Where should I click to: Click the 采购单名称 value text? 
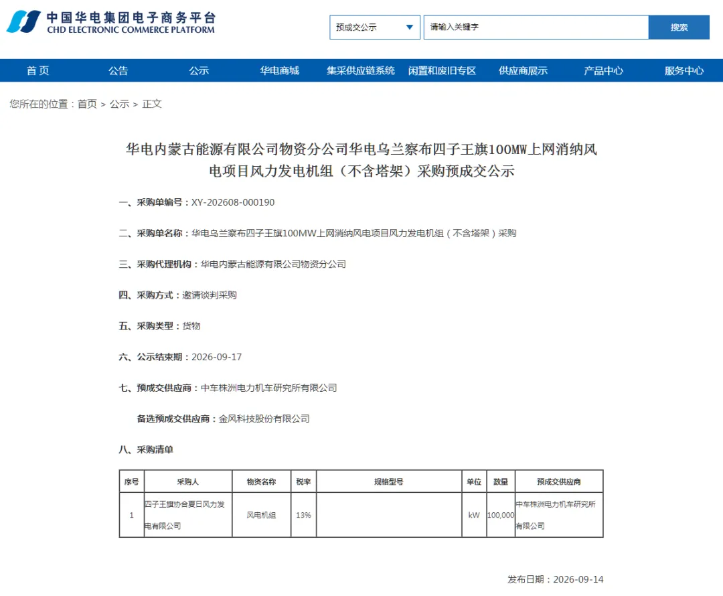(353, 234)
